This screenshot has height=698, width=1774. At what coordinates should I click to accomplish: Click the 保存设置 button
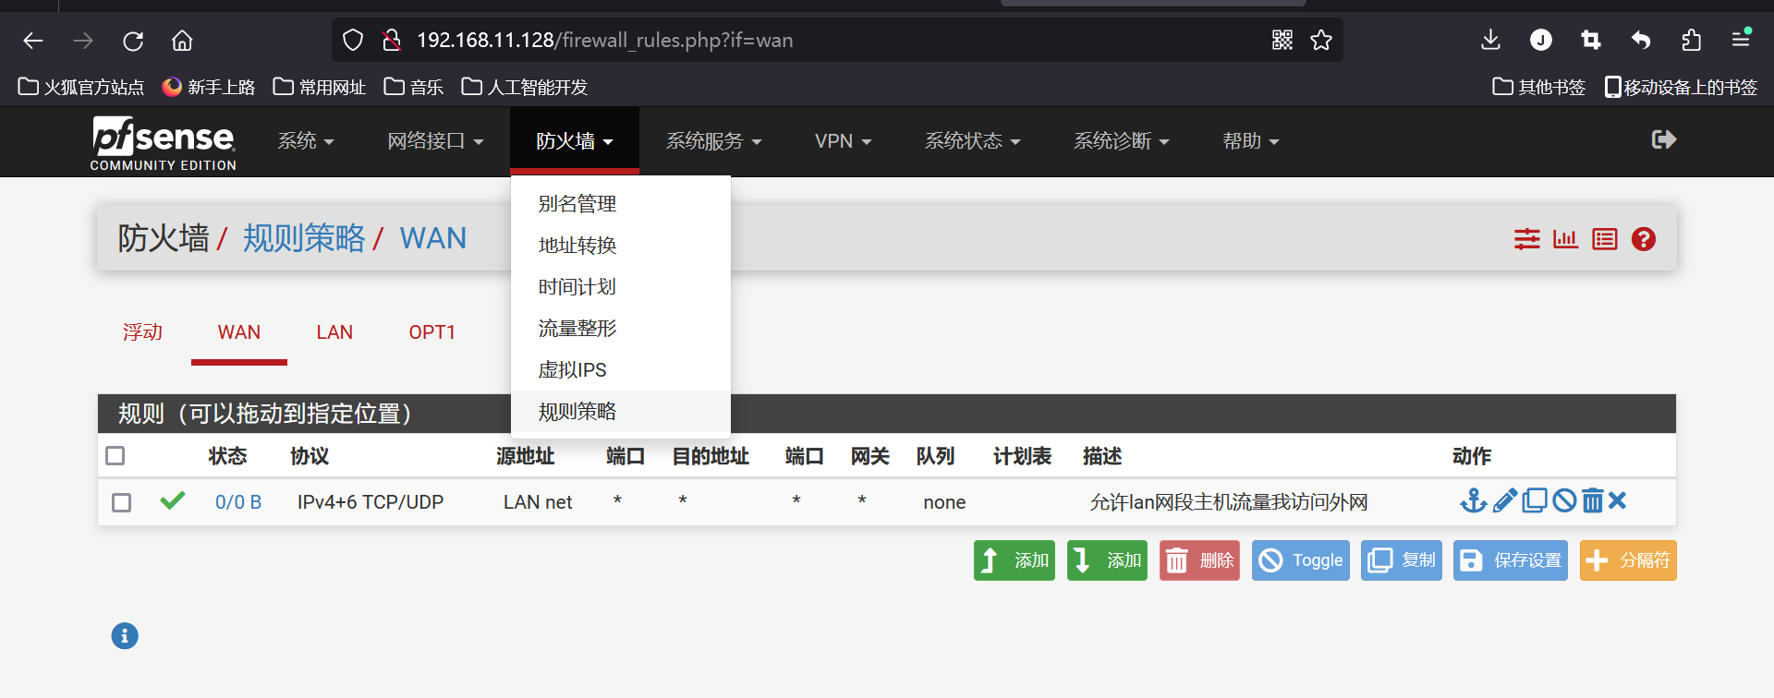click(x=1511, y=560)
